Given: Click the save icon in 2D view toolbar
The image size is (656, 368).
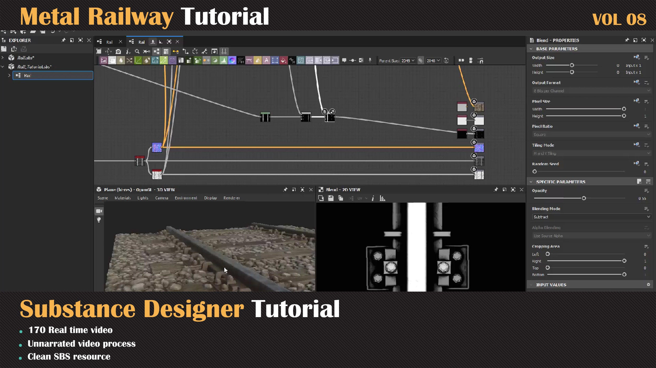Looking at the screenshot, I should (x=331, y=198).
